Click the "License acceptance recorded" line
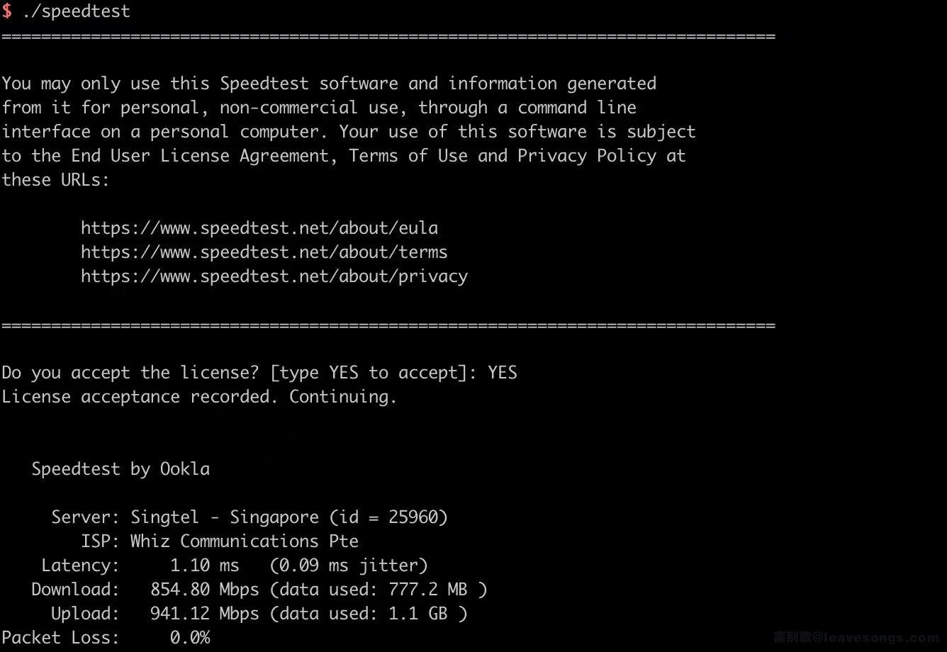The image size is (947, 652). coord(198,397)
